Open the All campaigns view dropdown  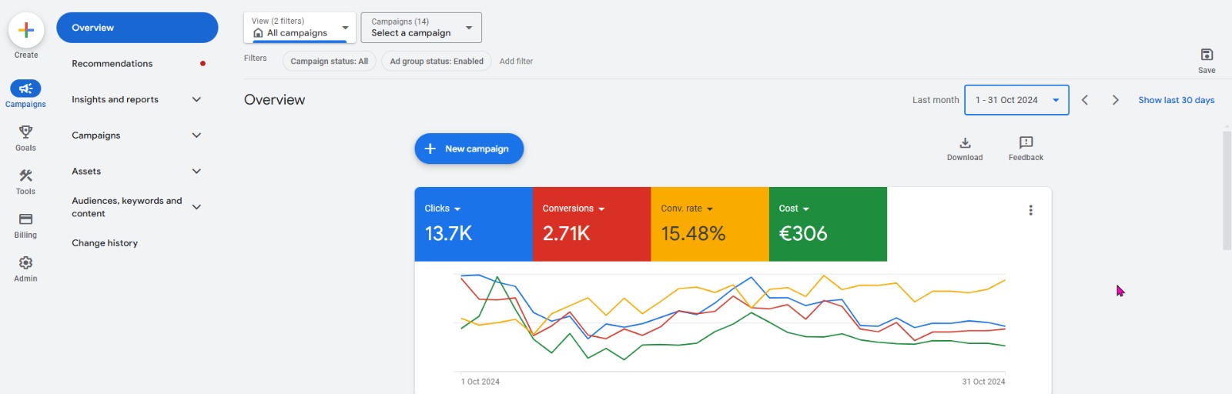pyautogui.click(x=300, y=28)
